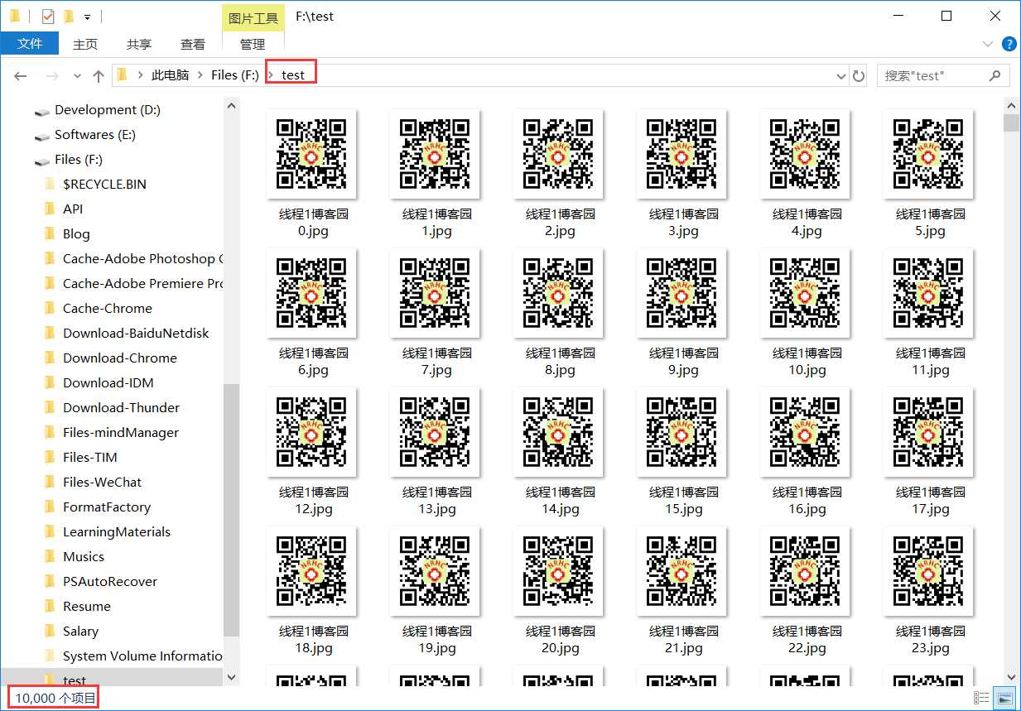
Task: Click the navigation pane scroll up arrow
Action: (x=232, y=106)
